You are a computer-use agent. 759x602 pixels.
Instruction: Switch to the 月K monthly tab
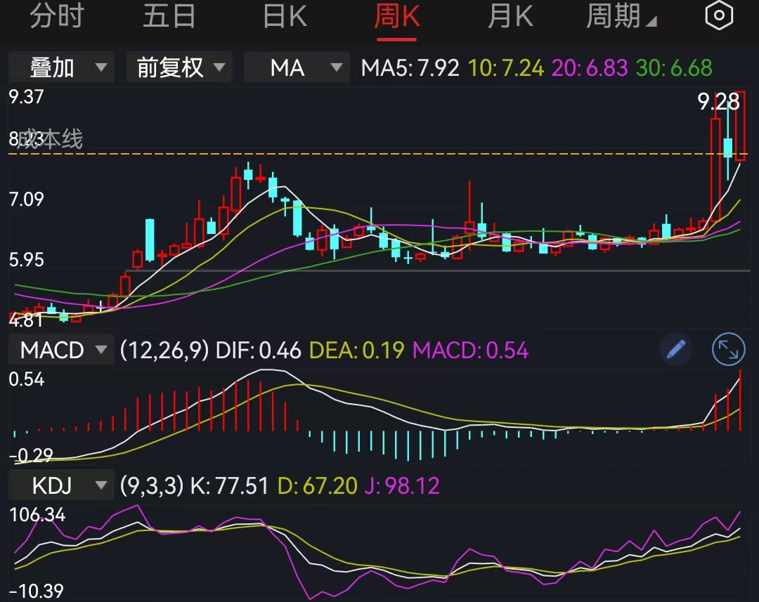pyautogui.click(x=510, y=15)
